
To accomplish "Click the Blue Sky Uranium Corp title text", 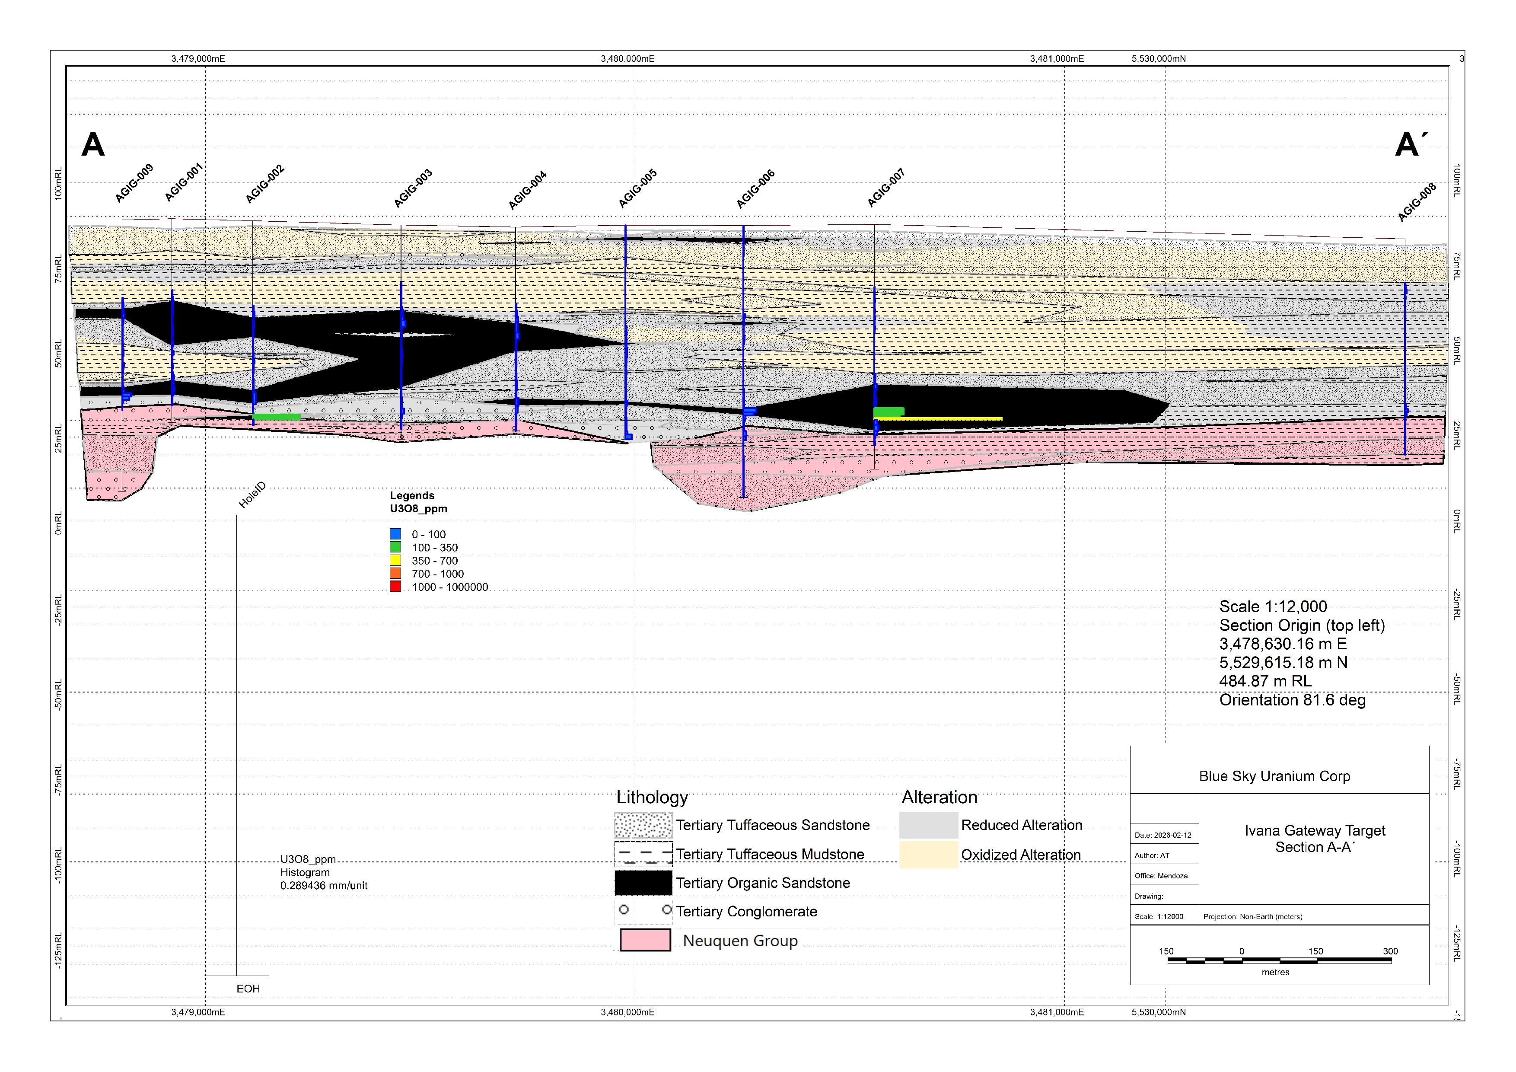I will coord(1274,777).
